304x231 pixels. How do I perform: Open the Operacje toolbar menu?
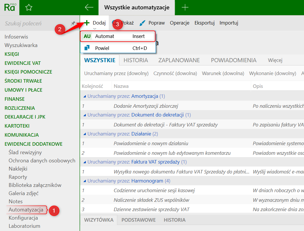179,23
